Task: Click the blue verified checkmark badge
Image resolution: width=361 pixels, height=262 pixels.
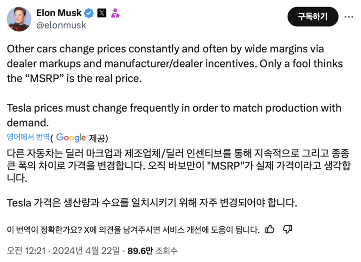Action: click(89, 13)
